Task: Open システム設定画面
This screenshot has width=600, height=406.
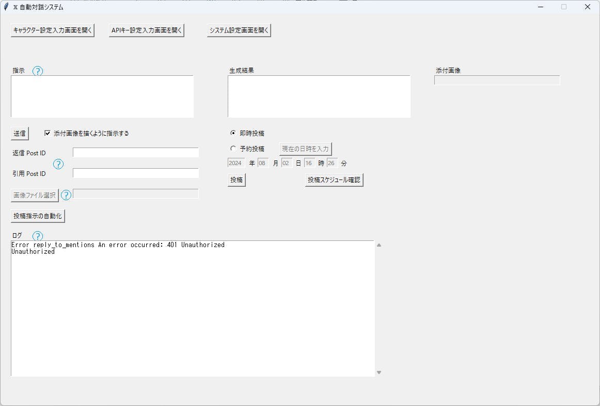Action: tap(239, 30)
